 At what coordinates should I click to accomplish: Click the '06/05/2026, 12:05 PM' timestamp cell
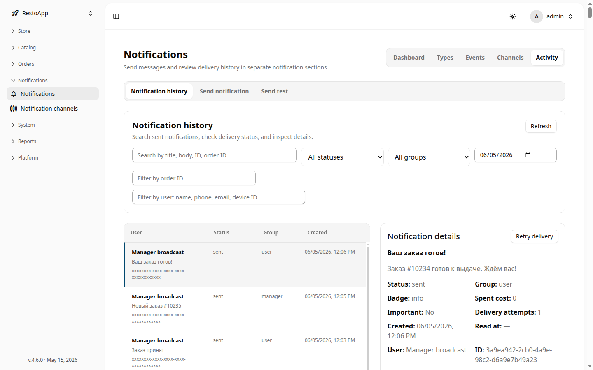(330, 296)
